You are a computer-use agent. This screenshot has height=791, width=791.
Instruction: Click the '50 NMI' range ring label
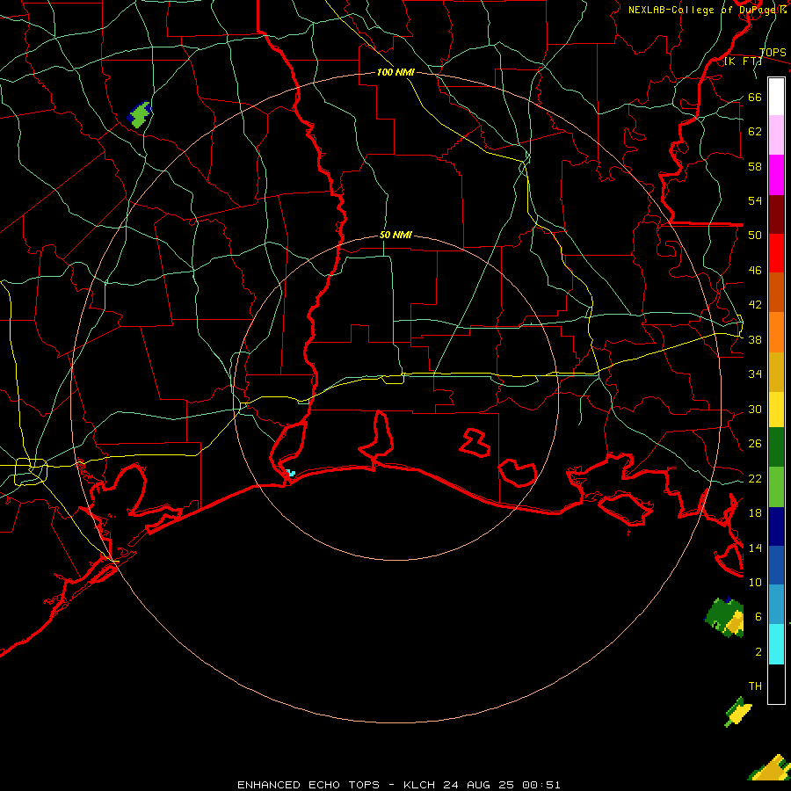coord(395,235)
